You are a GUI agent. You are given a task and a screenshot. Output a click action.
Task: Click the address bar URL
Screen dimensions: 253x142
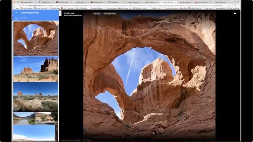(124, 5)
